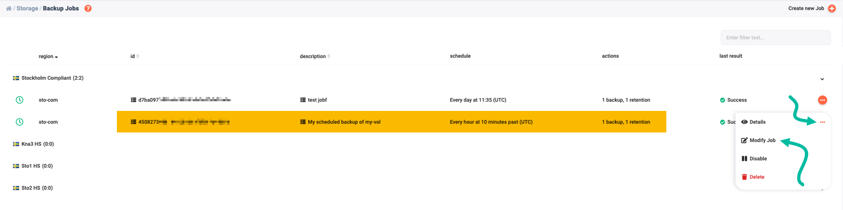Go to home via the house breadcrumb icon
Image resolution: width=843 pixels, height=210 pixels.
[x=9, y=9]
